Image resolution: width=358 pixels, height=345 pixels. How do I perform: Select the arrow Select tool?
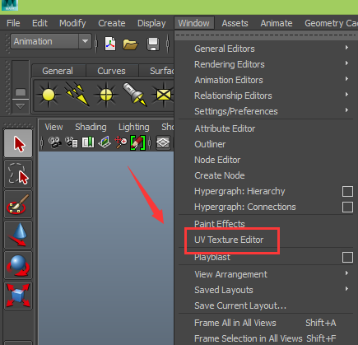[18, 143]
